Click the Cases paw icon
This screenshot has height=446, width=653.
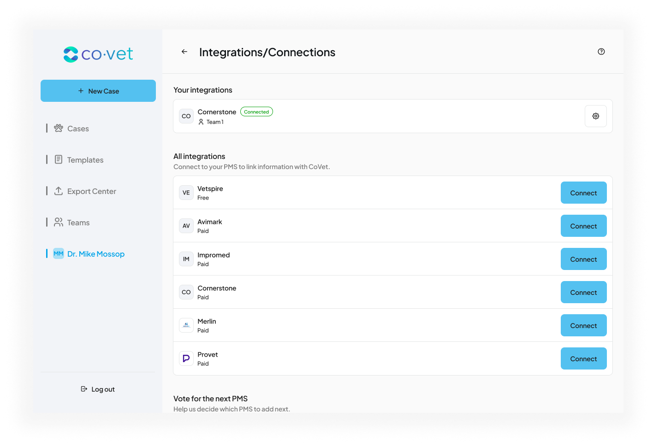point(59,128)
